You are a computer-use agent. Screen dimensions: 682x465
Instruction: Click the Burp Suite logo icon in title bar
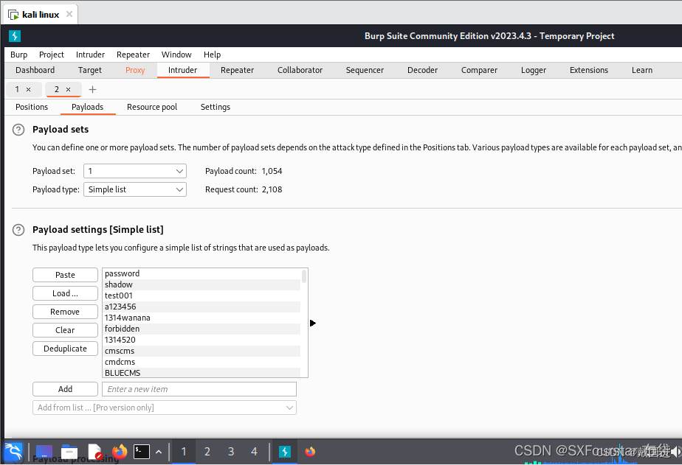(15, 36)
